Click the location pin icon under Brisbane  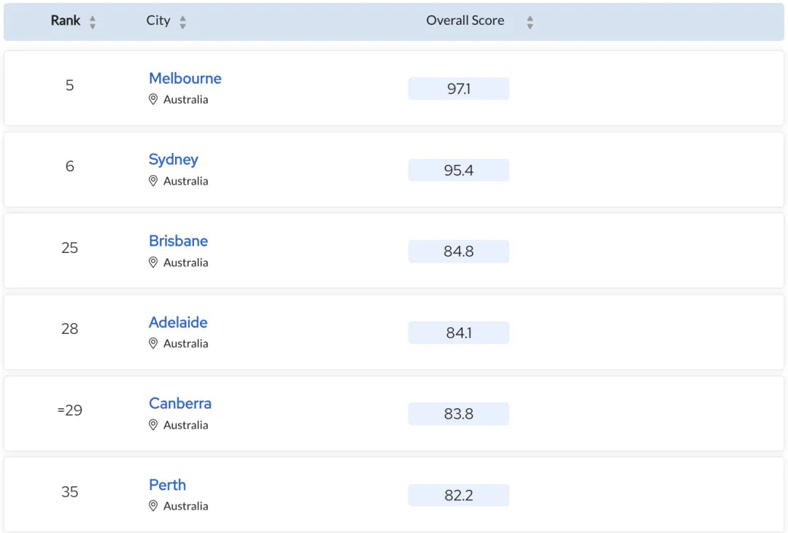pos(153,262)
